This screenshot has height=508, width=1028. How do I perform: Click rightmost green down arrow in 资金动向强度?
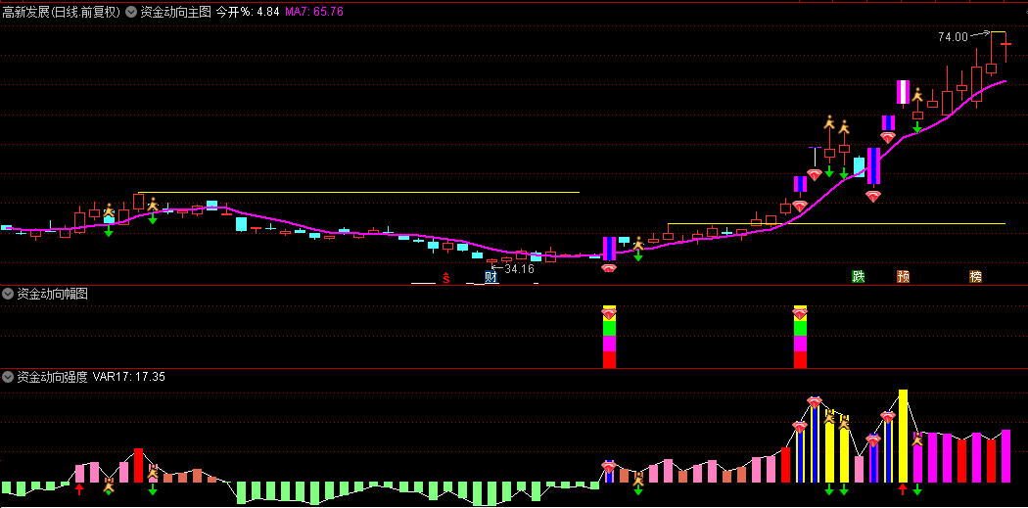pos(918,489)
